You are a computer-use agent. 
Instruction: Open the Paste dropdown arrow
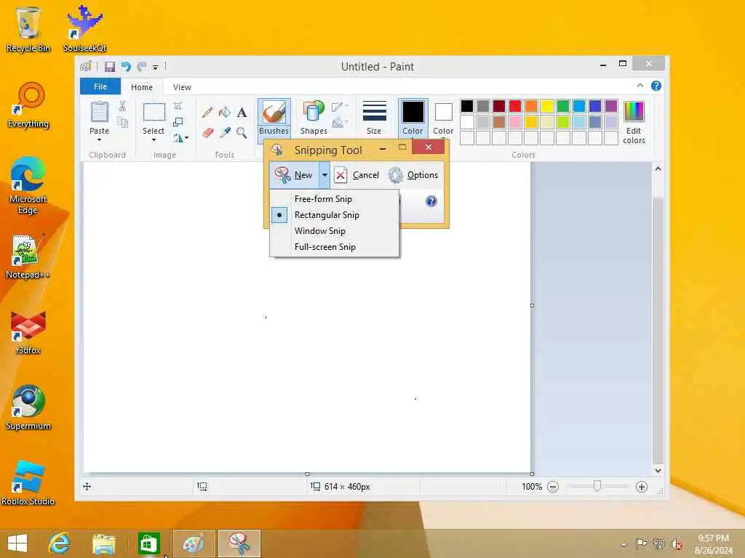pyautogui.click(x=99, y=140)
